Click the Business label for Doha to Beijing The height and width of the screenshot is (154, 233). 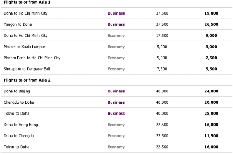tap(116, 91)
